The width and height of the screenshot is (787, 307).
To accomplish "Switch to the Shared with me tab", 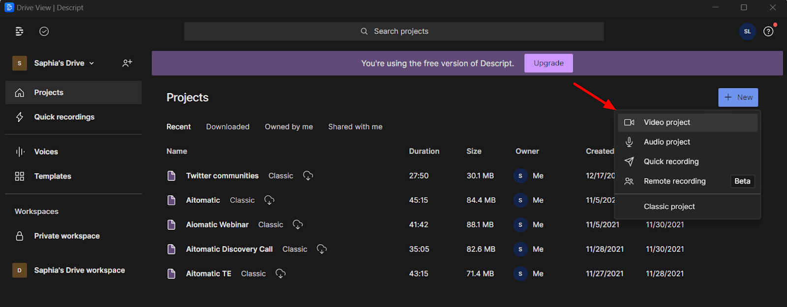I will (x=355, y=127).
